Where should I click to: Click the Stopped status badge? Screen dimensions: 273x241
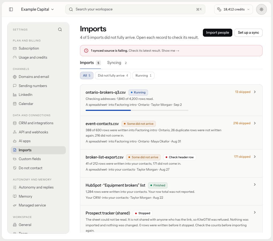[x=143, y=213]
